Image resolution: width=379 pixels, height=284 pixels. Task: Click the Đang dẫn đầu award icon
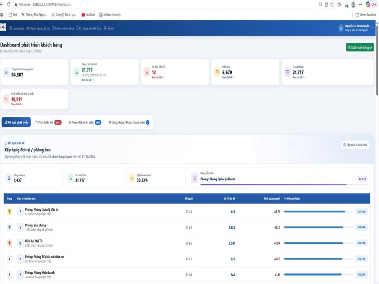pyautogui.click(x=194, y=178)
